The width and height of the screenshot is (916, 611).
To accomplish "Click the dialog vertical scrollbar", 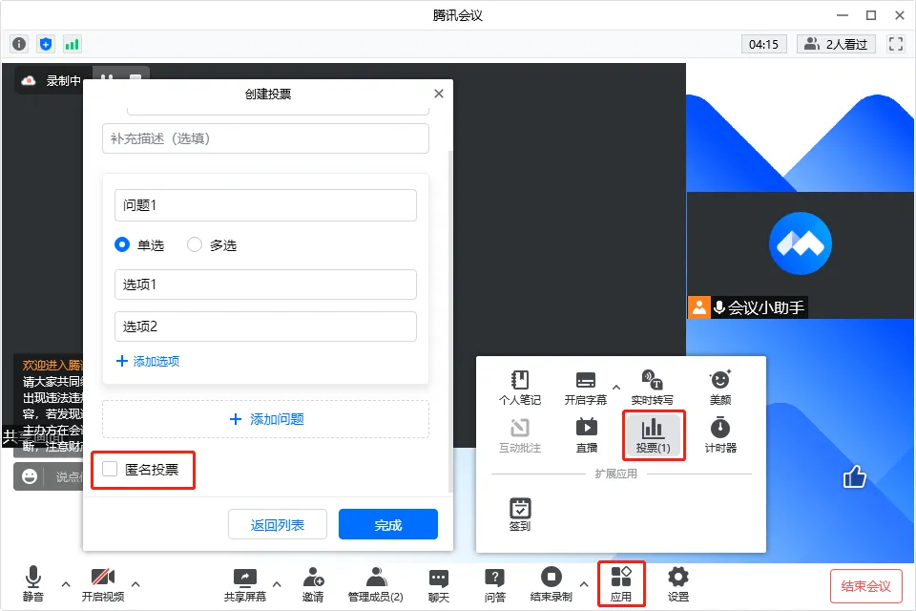I will [449, 322].
